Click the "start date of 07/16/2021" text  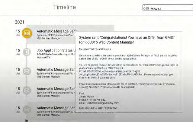pos(94,59)
